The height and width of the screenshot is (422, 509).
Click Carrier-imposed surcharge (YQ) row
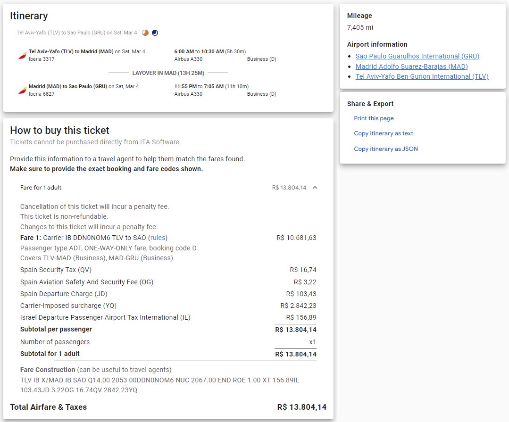(168, 306)
